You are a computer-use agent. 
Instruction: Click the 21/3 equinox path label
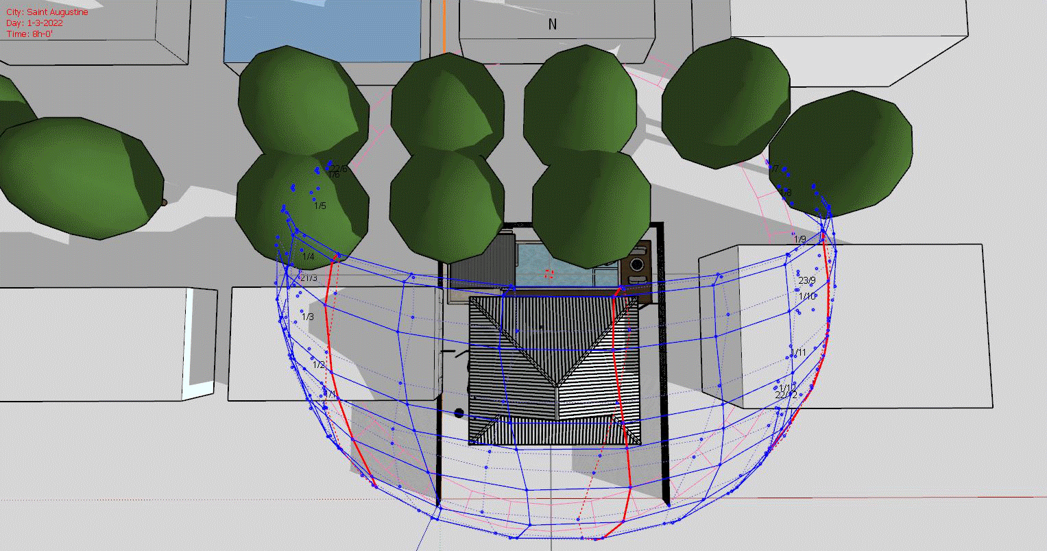(309, 278)
